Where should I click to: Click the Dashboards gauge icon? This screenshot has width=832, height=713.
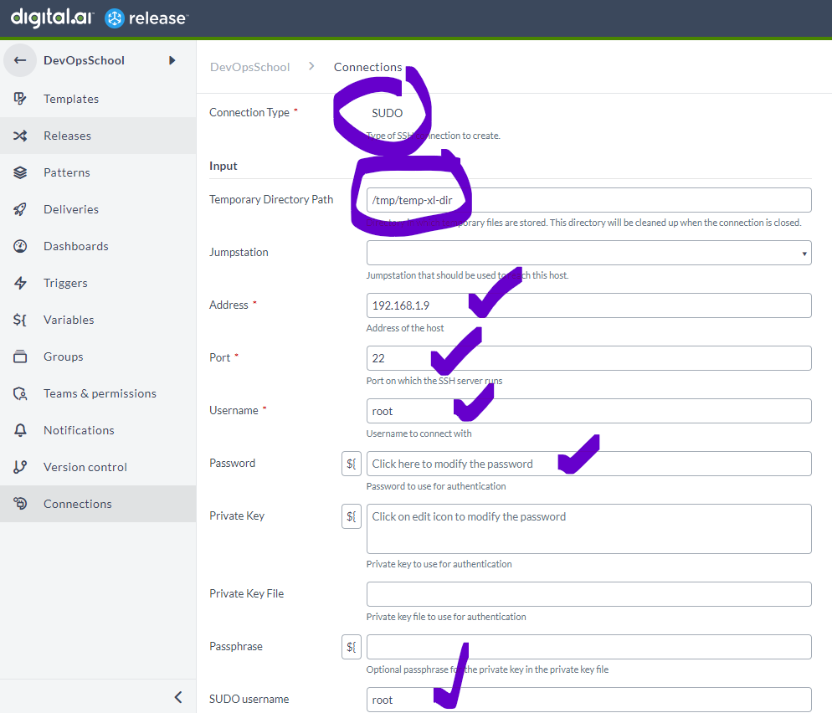(x=20, y=246)
